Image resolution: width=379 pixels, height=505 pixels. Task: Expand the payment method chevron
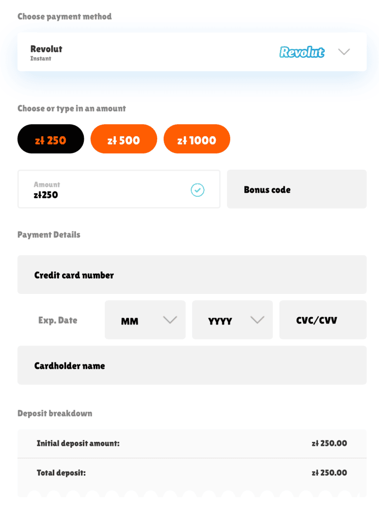click(x=344, y=51)
